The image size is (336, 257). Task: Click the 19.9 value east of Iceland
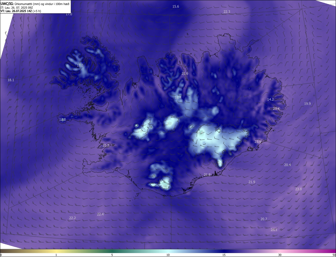307,104
